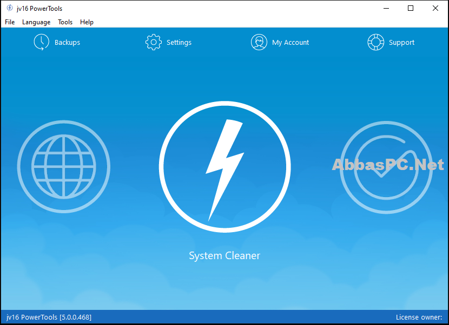Launch System Cleaner lightning bolt icon
This screenshot has height=325, width=449.
point(225,167)
